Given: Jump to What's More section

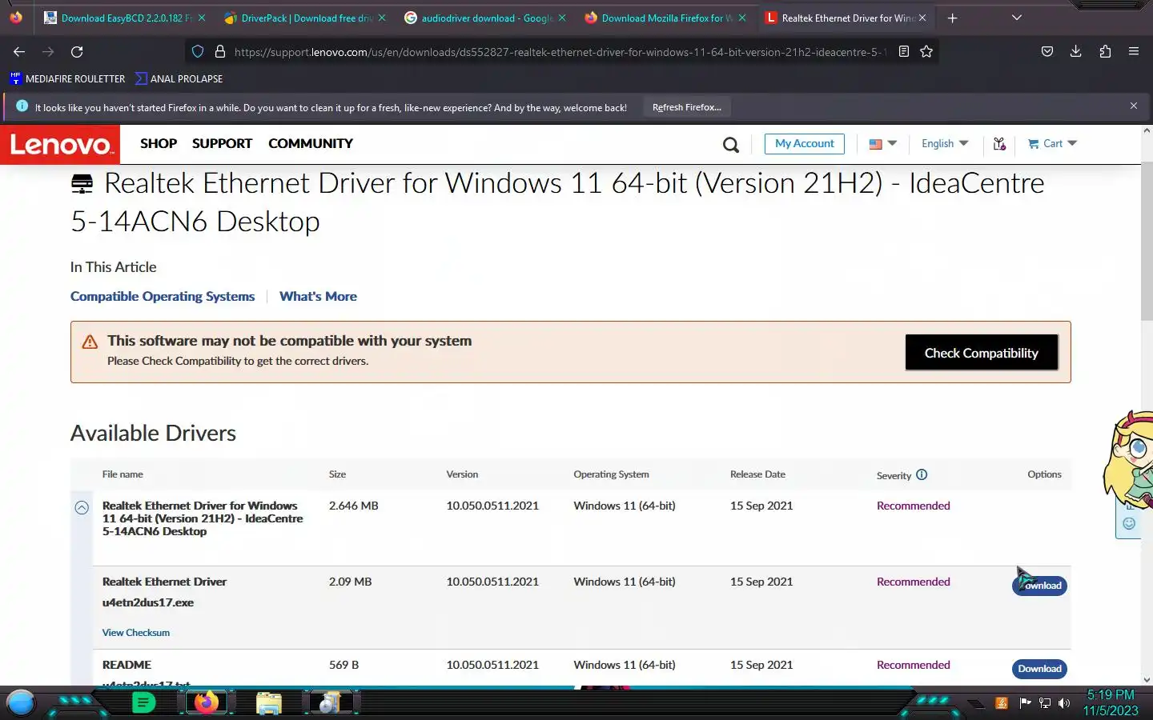Looking at the screenshot, I should 318,296.
